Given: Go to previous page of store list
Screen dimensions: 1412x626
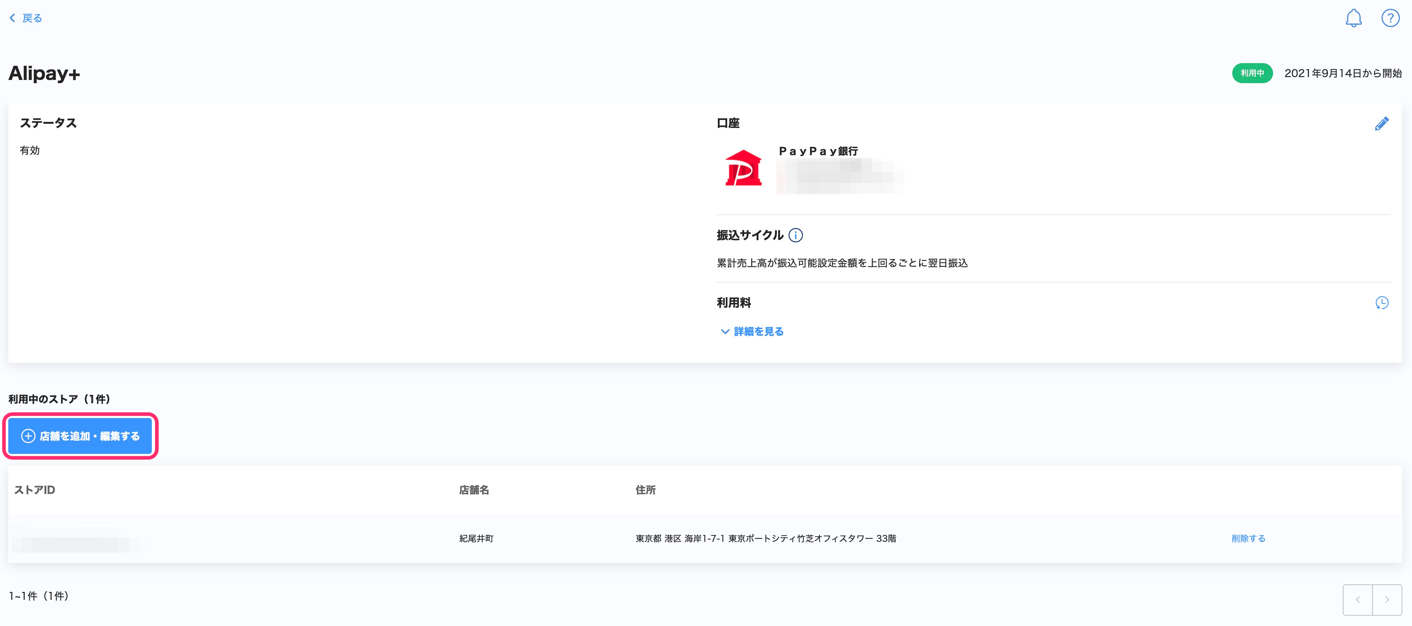Looking at the screenshot, I should click(x=1357, y=600).
